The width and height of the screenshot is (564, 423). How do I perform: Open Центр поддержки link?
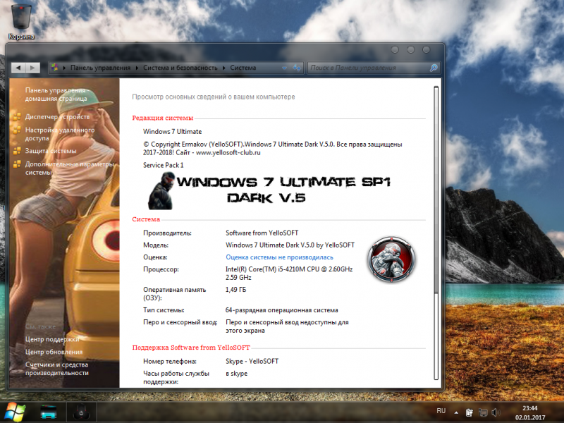(52, 339)
